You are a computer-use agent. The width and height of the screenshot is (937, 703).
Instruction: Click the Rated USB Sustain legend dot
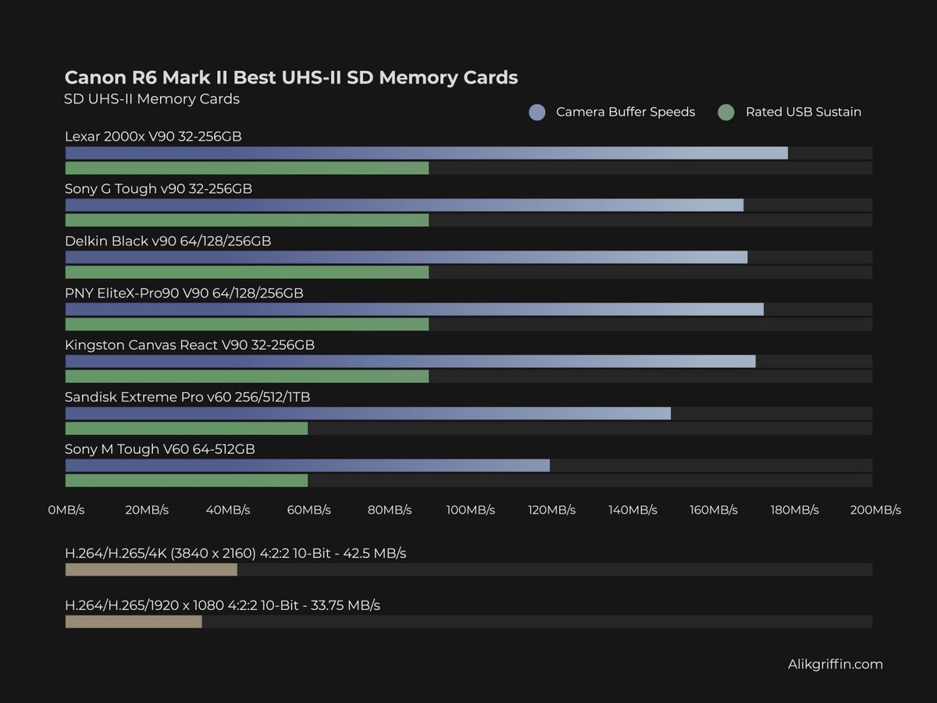click(x=726, y=112)
